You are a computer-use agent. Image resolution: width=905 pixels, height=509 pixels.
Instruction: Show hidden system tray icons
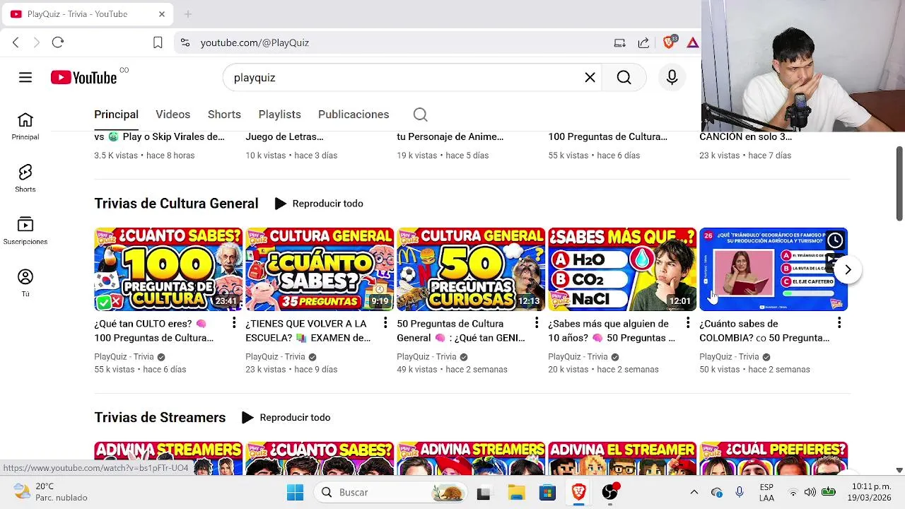[x=694, y=492]
